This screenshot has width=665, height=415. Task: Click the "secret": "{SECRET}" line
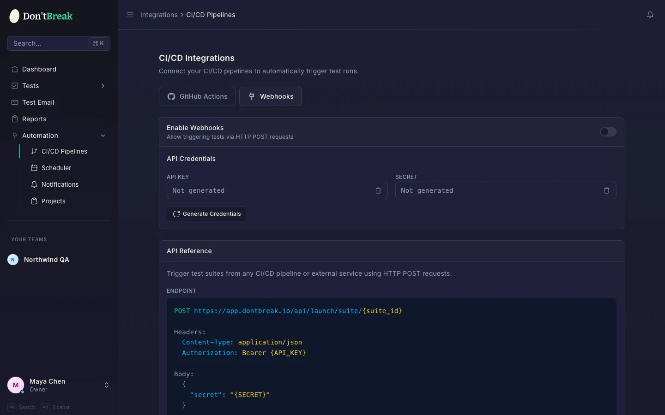tap(230, 395)
